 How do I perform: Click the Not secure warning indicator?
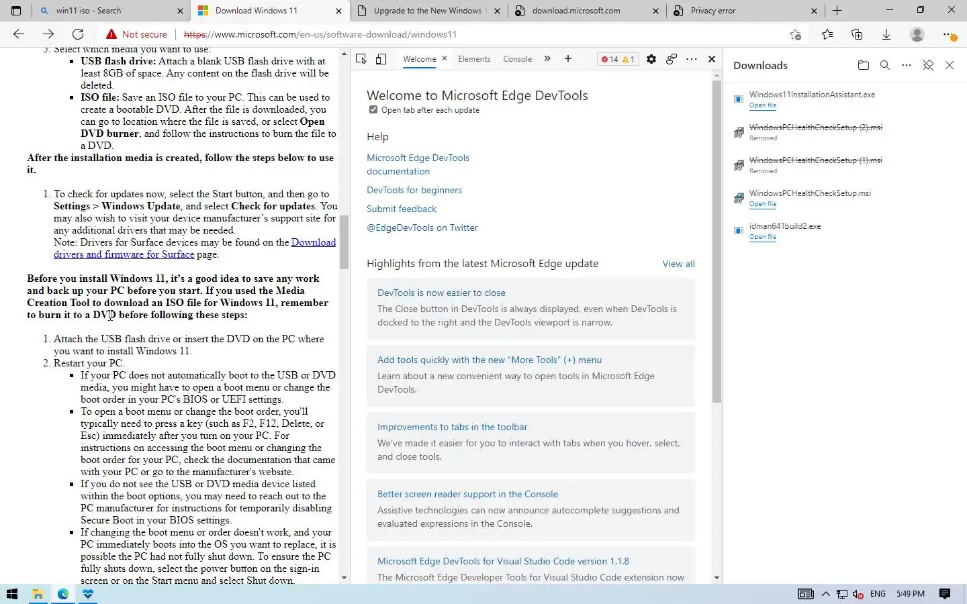coord(136,34)
